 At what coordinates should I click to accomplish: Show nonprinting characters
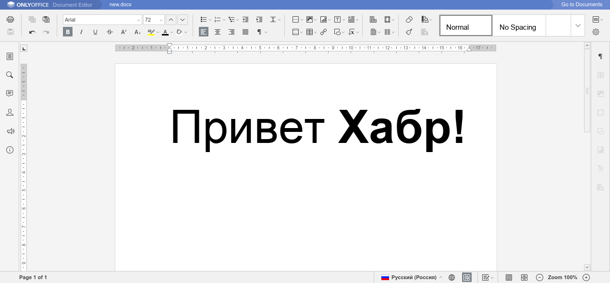click(259, 32)
